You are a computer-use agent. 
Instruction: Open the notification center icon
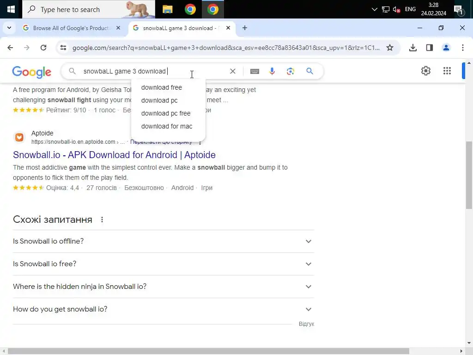click(x=459, y=10)
